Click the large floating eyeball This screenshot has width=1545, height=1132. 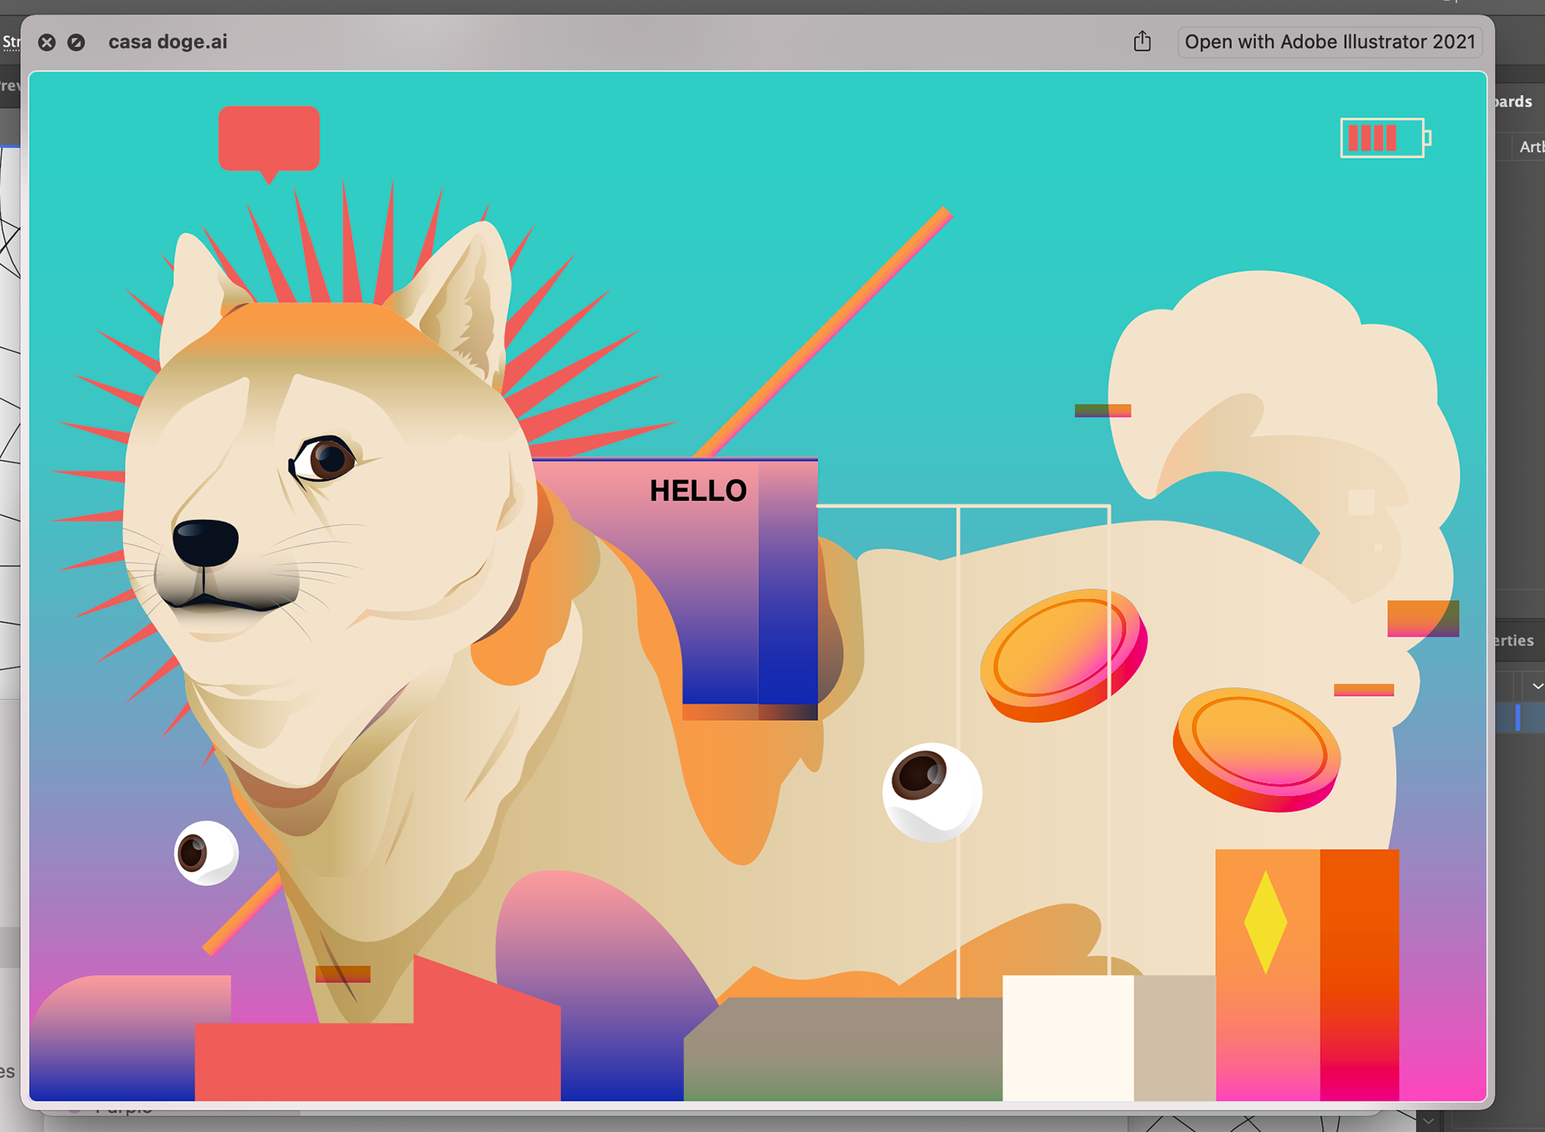932,792
